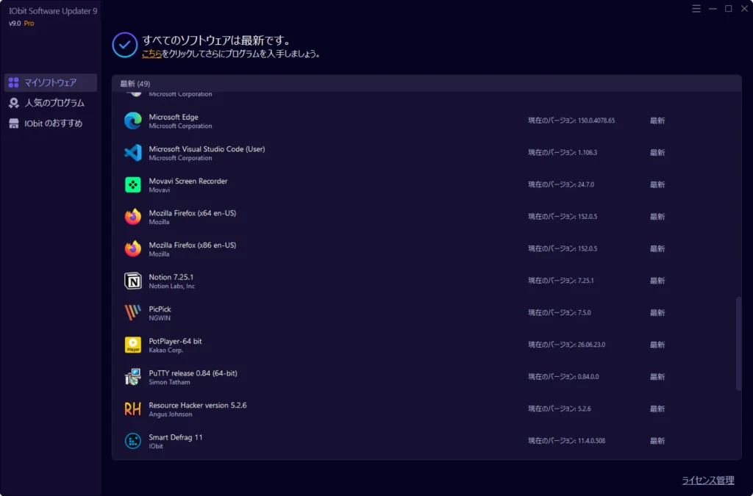753x496 pixels.
Task: Open the IObit のおすすめ section
Action: coord(51,123)
